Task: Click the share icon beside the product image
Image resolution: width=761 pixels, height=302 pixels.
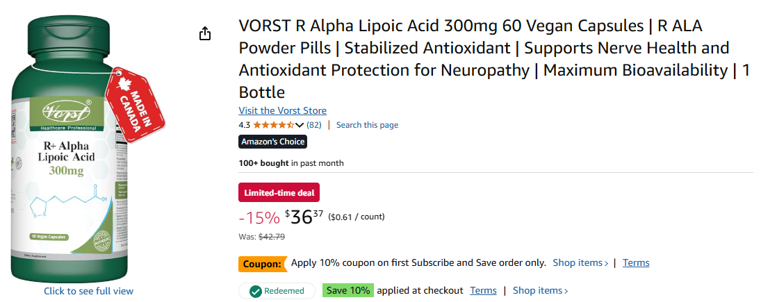Action: click(x=205, y=33)
